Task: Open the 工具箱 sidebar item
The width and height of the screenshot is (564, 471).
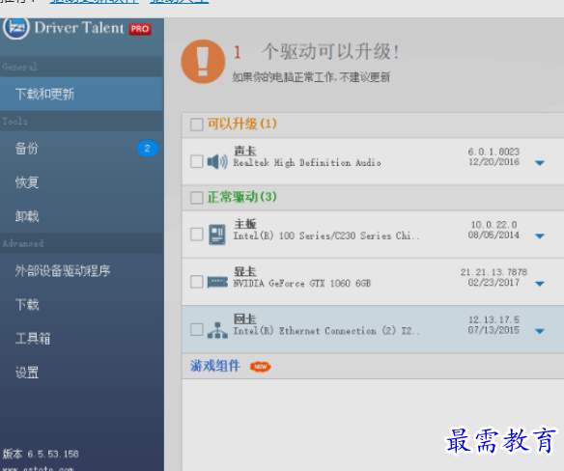Action: click(x=82, y=339)
